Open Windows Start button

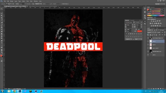[2, 91]
